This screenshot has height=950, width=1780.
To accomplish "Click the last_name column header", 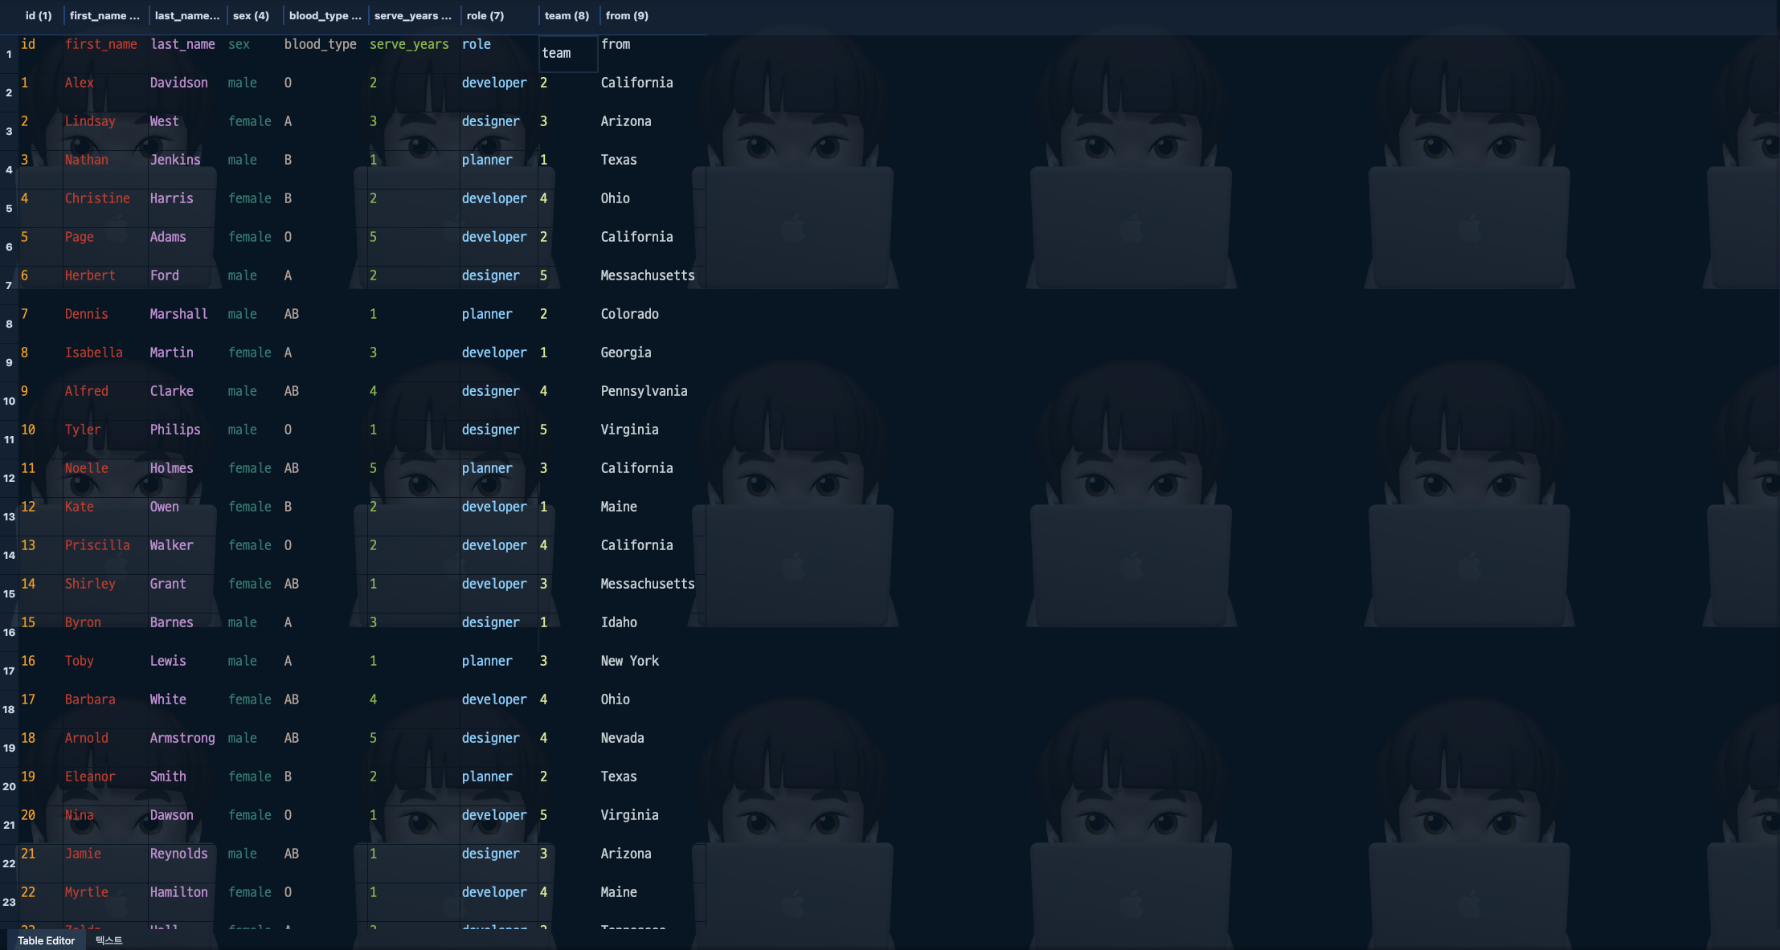I will click(x=186, y=15).
